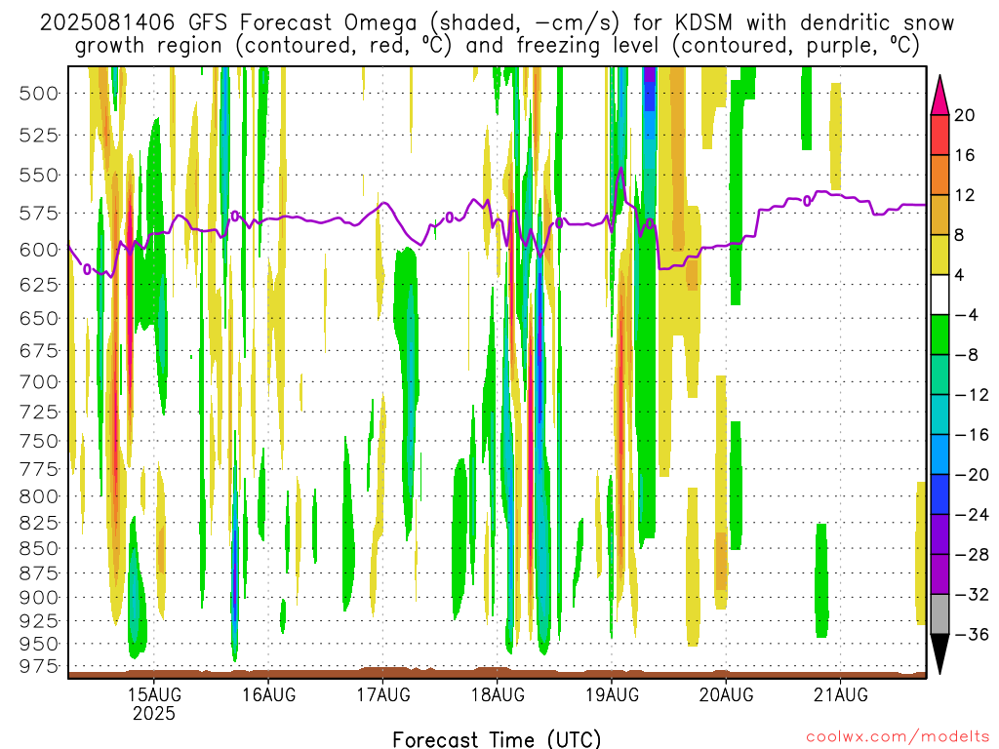Viewport: 999px width, 749px height.
Task: Click the 16AUG time axis label
Action: coord(269,694)
